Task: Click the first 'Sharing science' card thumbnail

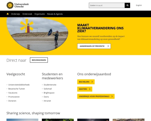Action: click(22, 120)
